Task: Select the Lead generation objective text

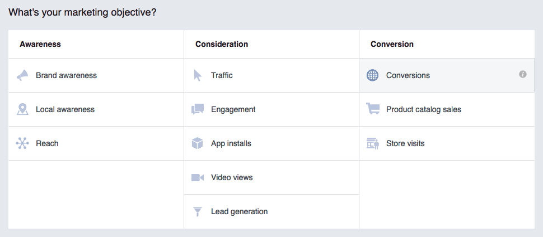Action: point(239,211)
